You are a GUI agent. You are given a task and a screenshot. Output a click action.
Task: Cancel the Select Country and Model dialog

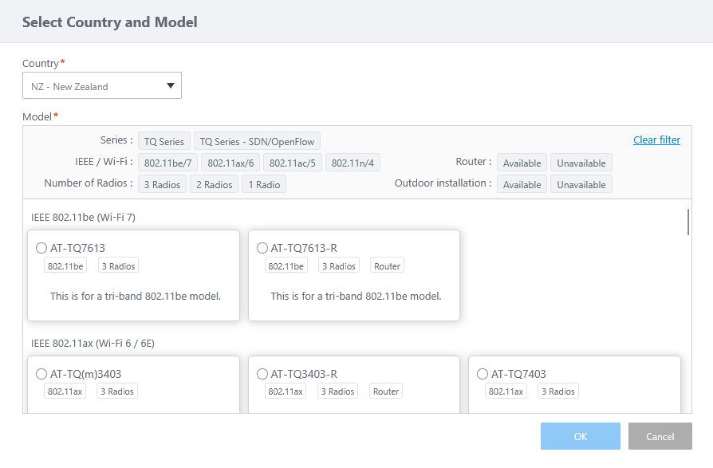(660, 436)
